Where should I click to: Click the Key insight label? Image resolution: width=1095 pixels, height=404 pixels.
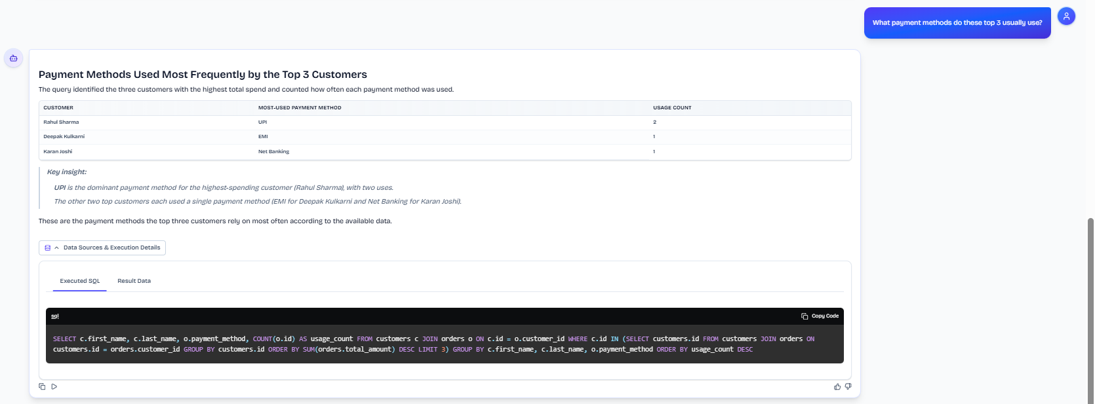click(x=67, y=172)
